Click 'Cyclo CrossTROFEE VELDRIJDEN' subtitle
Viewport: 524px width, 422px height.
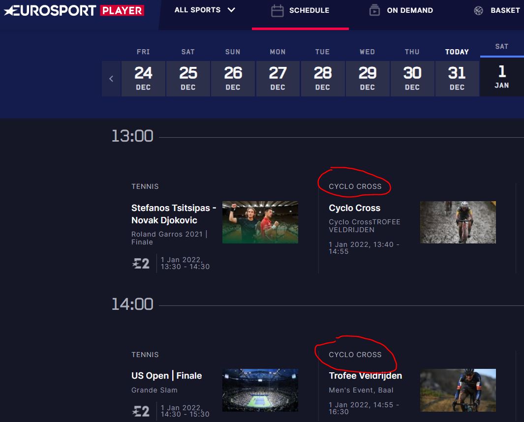click(365, 226)
